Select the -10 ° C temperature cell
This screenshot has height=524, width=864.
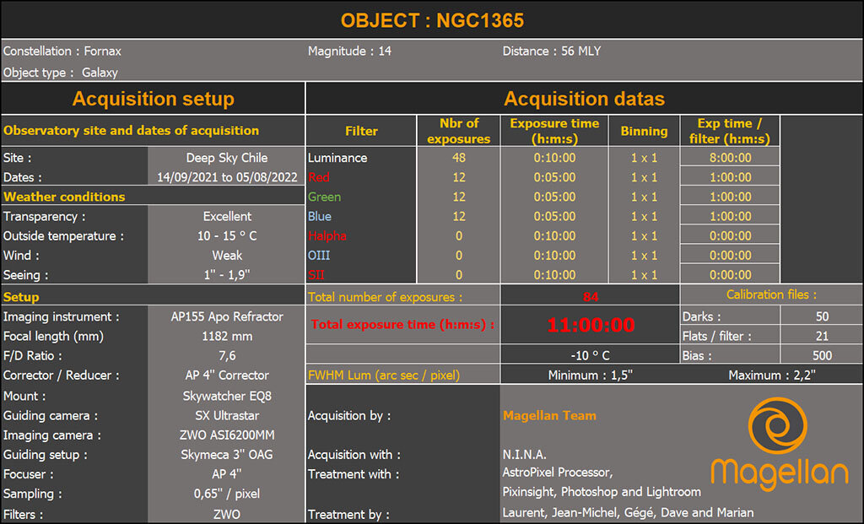coord(590,355)
